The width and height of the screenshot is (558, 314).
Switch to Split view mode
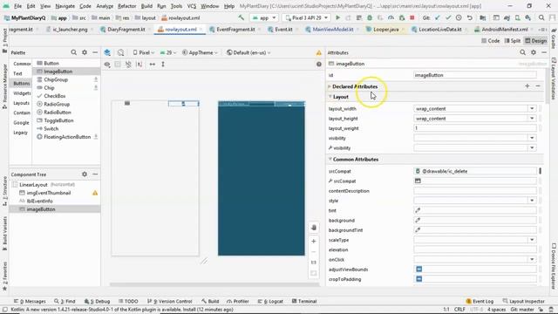[x=513, y=41]
